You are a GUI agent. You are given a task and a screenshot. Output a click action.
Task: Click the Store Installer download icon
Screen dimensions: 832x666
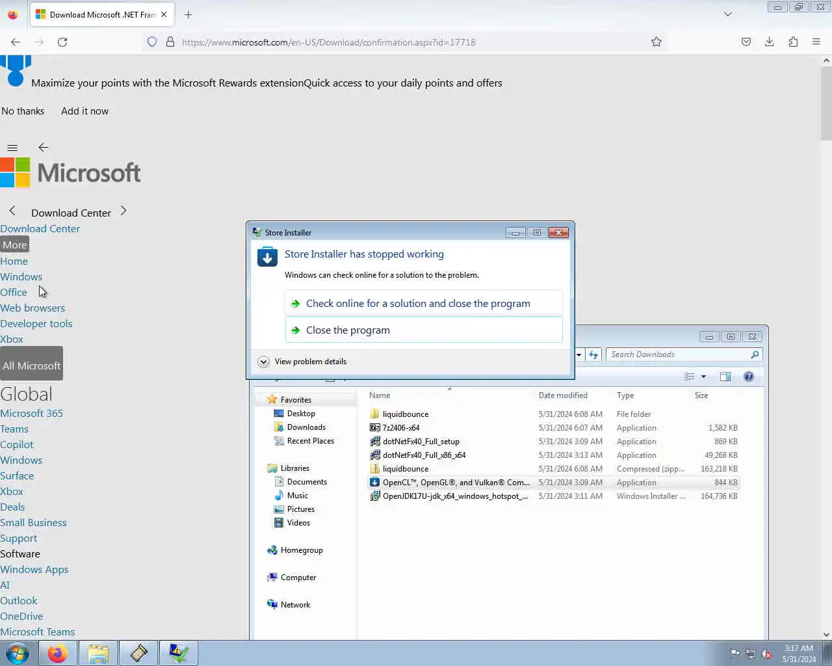click(267, 256)
